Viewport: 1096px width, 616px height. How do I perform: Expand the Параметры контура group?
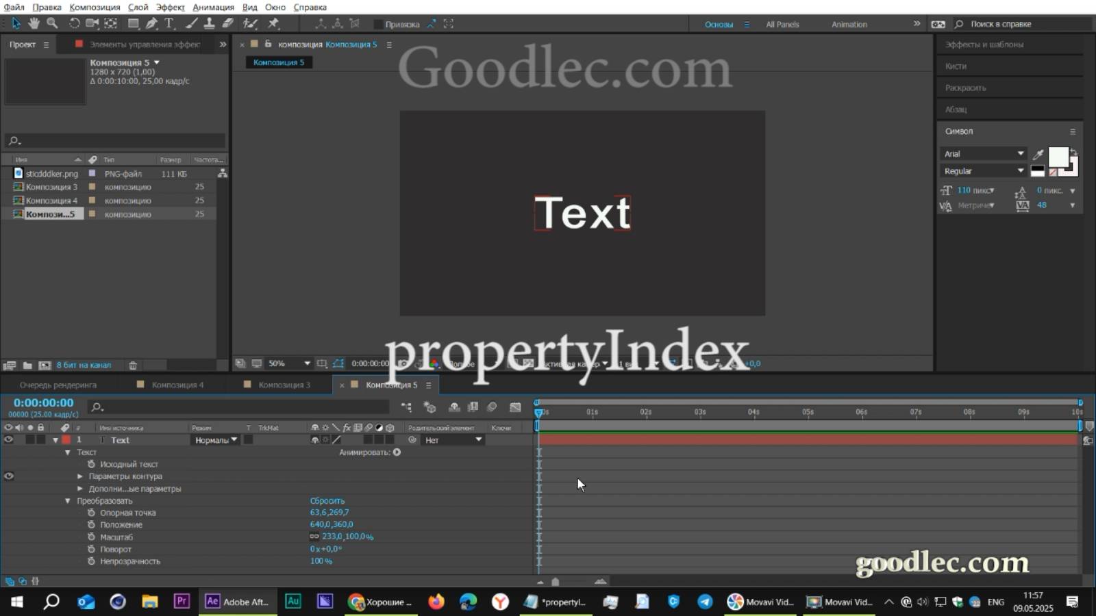point(80,476)
